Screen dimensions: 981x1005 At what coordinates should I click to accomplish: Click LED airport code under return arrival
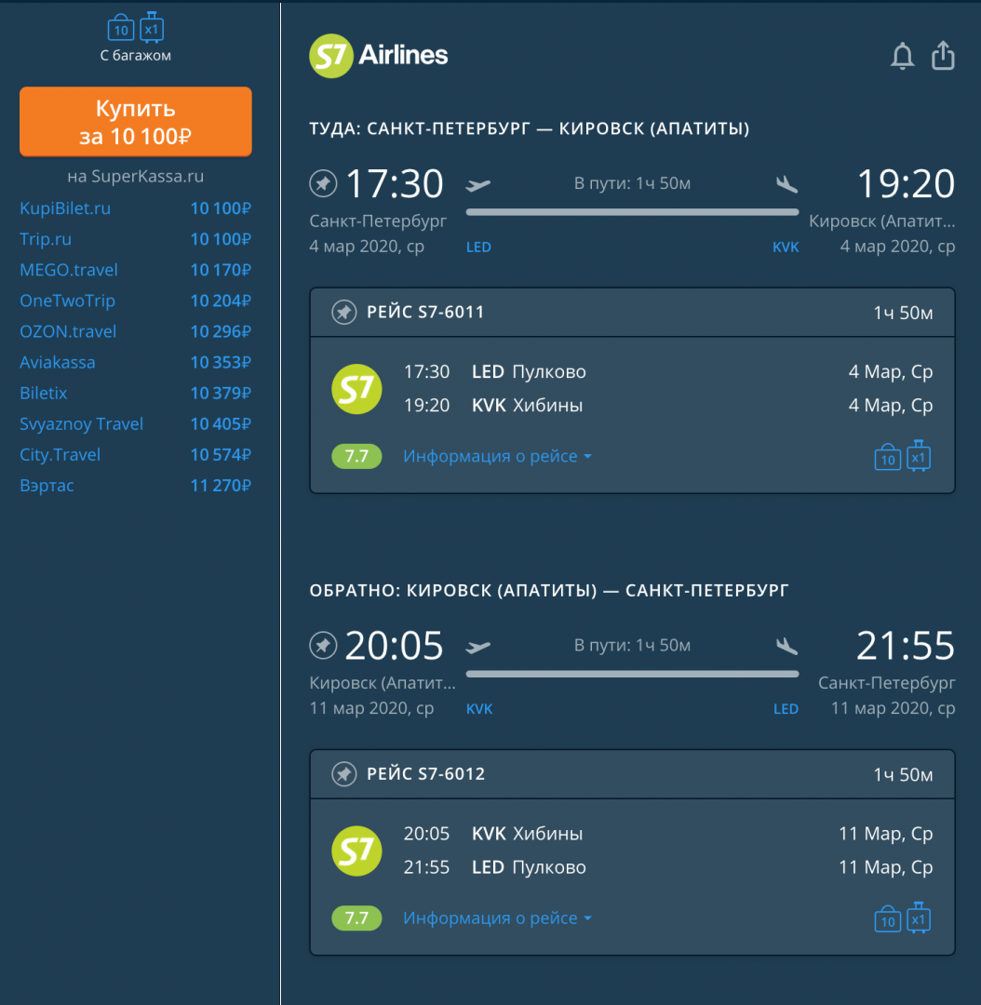(786, 709)
